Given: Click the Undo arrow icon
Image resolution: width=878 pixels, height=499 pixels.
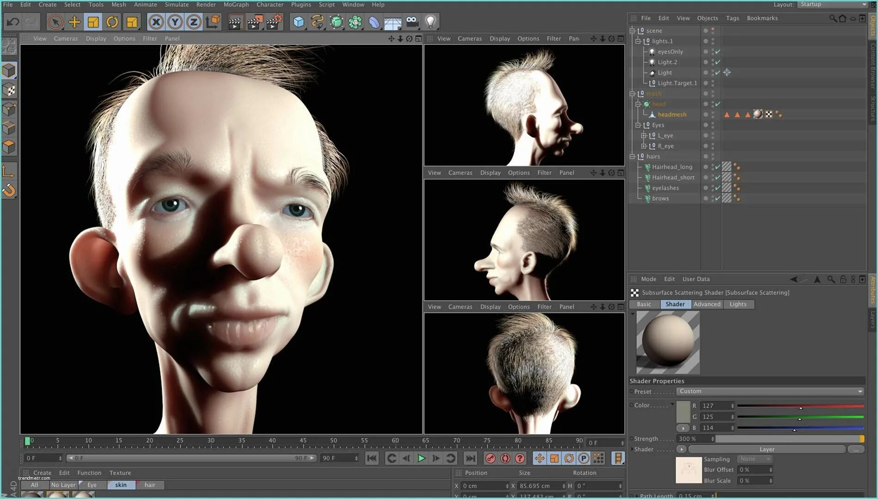Looking at the screenshot, I should 13,22.
